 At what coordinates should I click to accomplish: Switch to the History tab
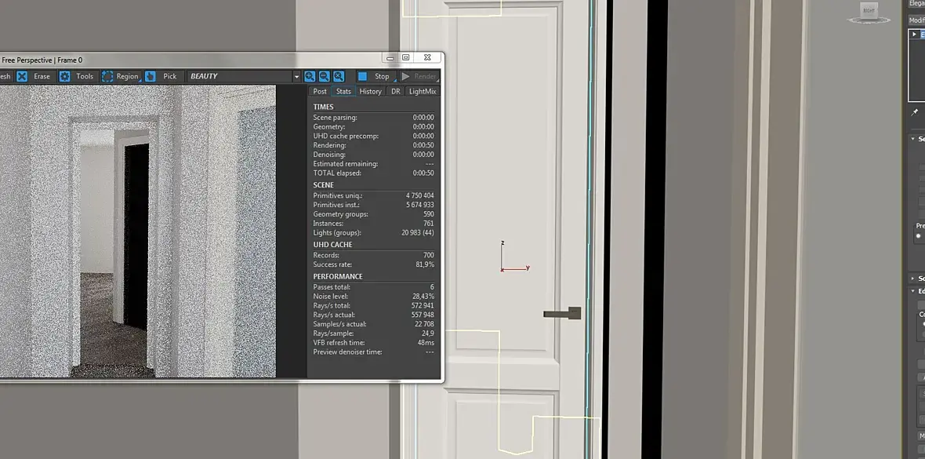pyautogui.click(x=371, y=91)
